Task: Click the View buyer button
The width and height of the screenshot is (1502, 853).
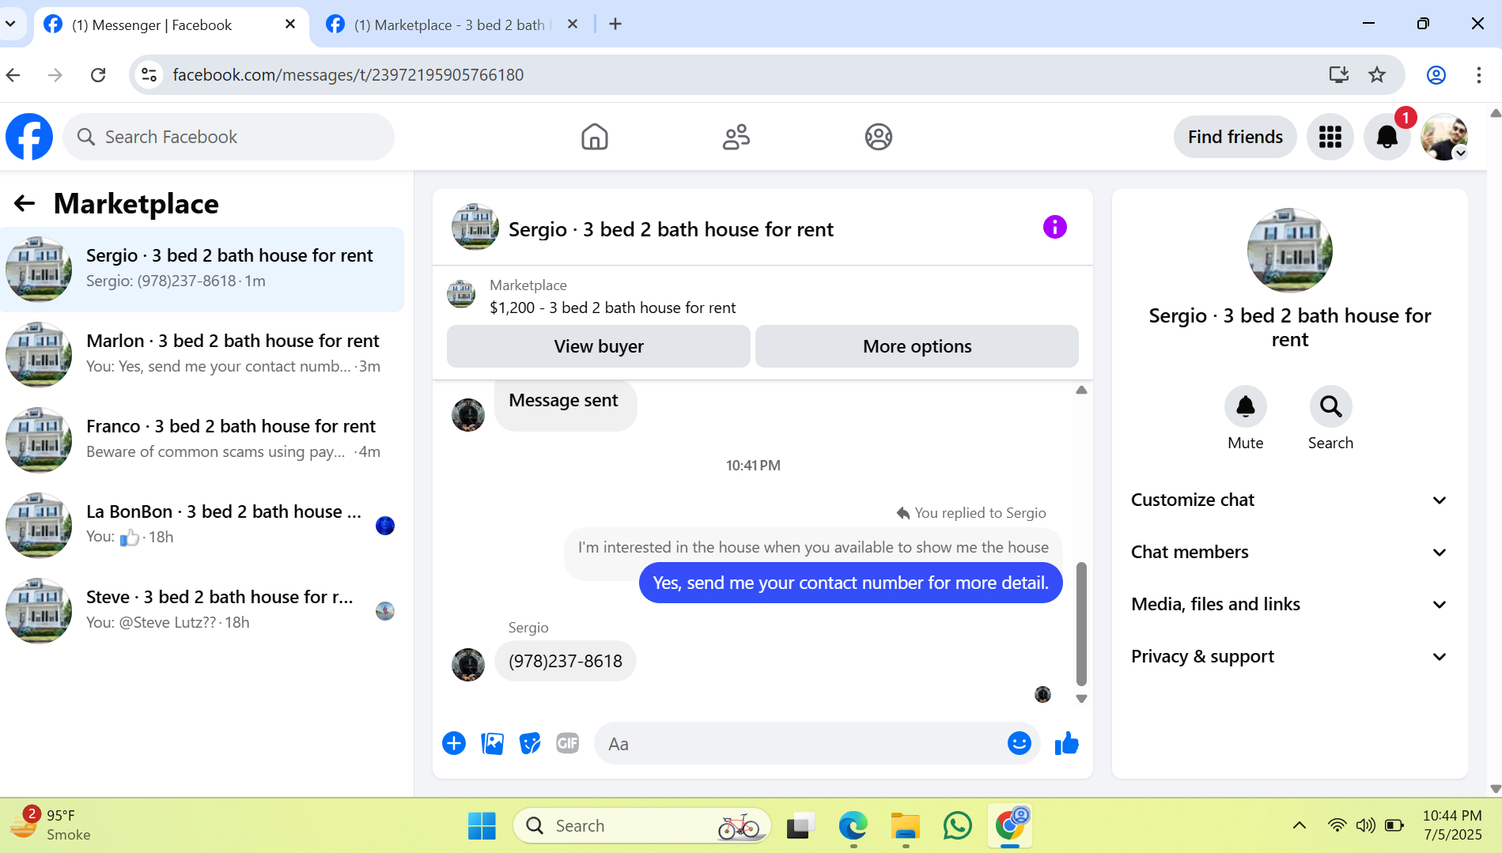Action: (598, 346)
